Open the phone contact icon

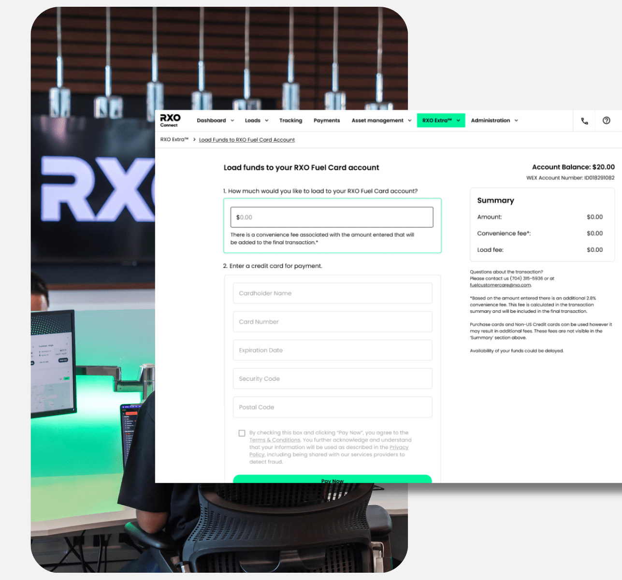[584, 121]
